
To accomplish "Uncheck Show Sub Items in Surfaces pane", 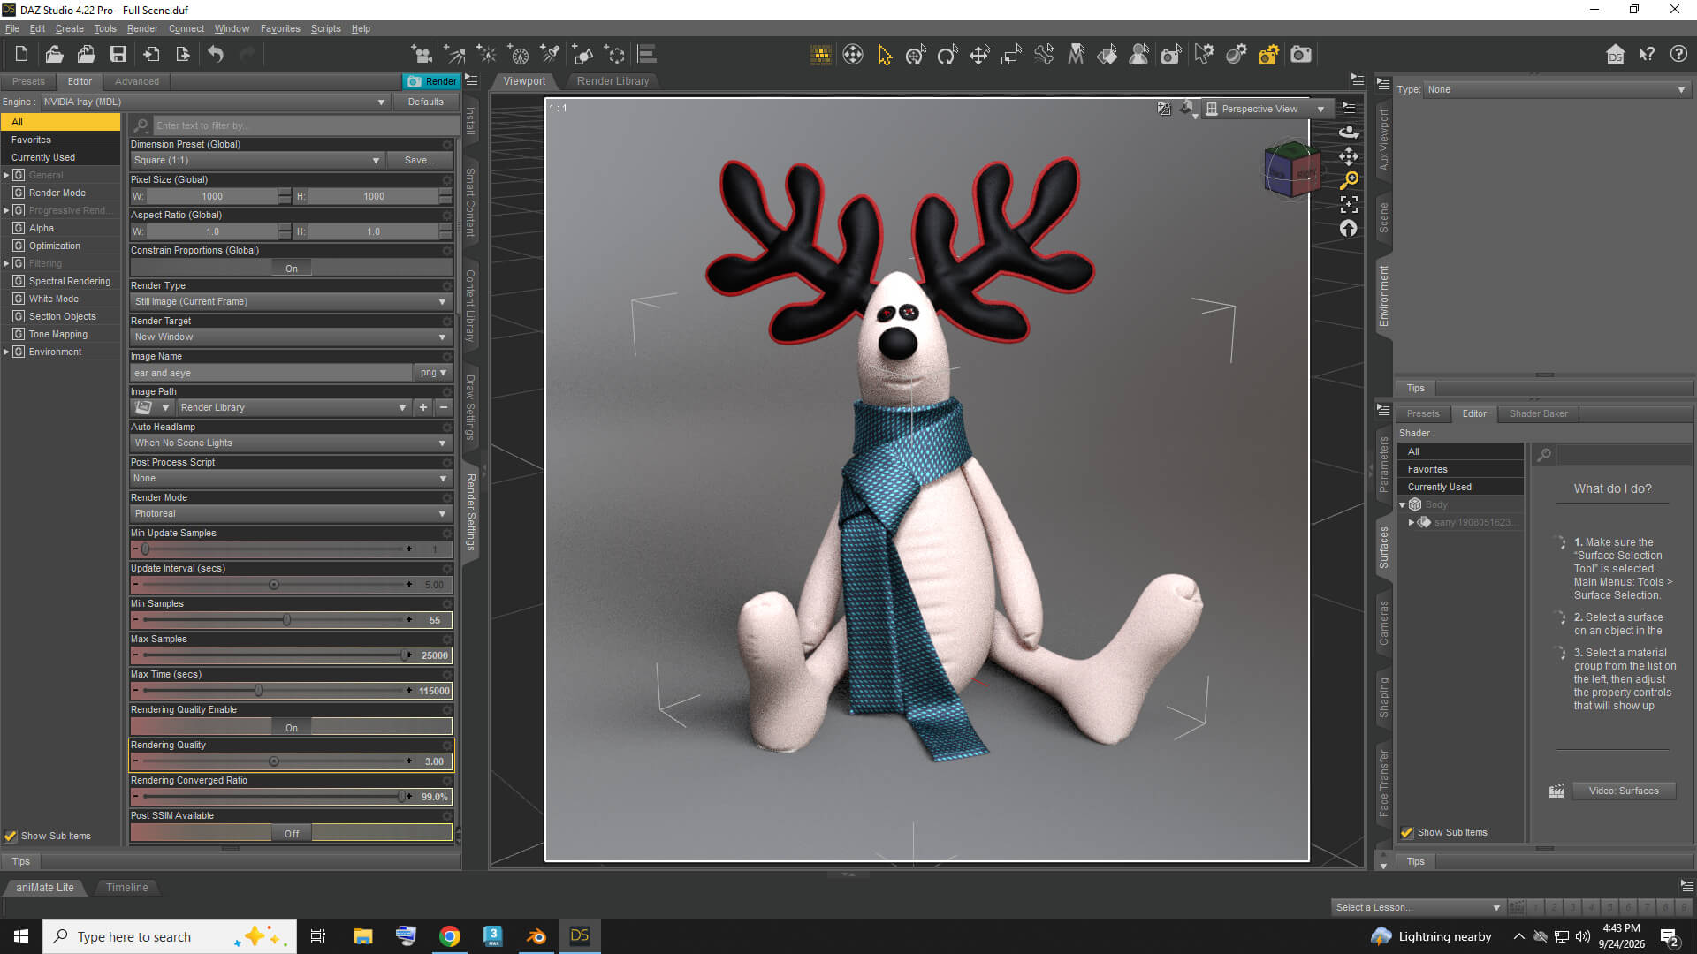I will (x=1407, y=832).
